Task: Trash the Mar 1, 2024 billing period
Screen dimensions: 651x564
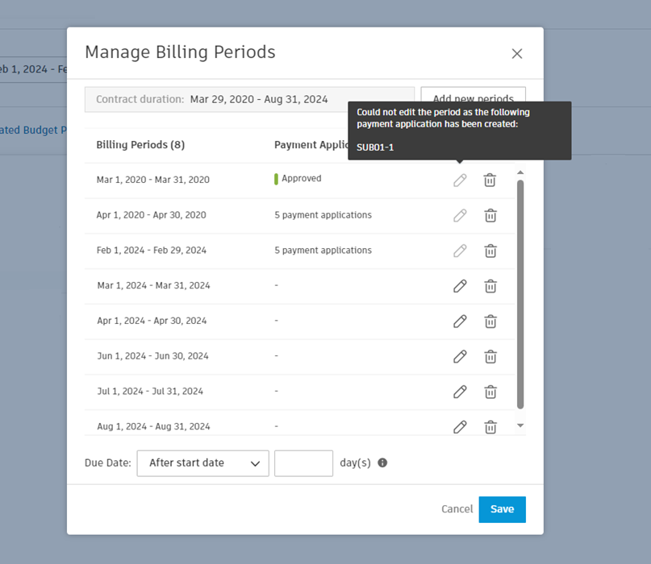Action: point(490,286)
